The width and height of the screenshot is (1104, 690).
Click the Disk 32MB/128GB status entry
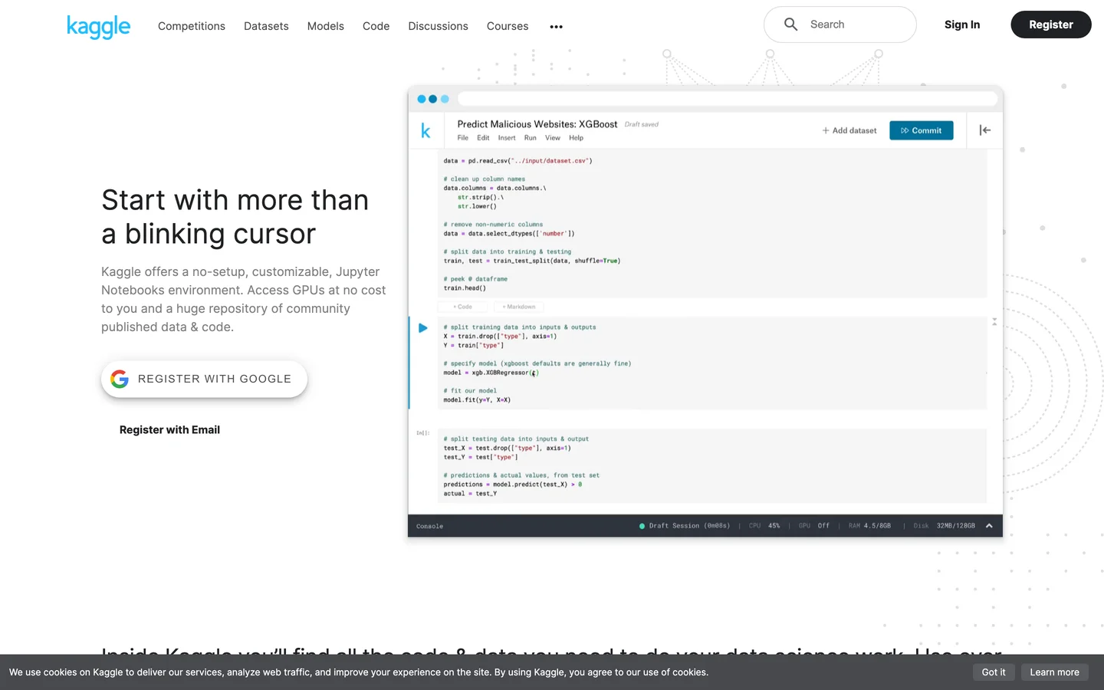945,526
